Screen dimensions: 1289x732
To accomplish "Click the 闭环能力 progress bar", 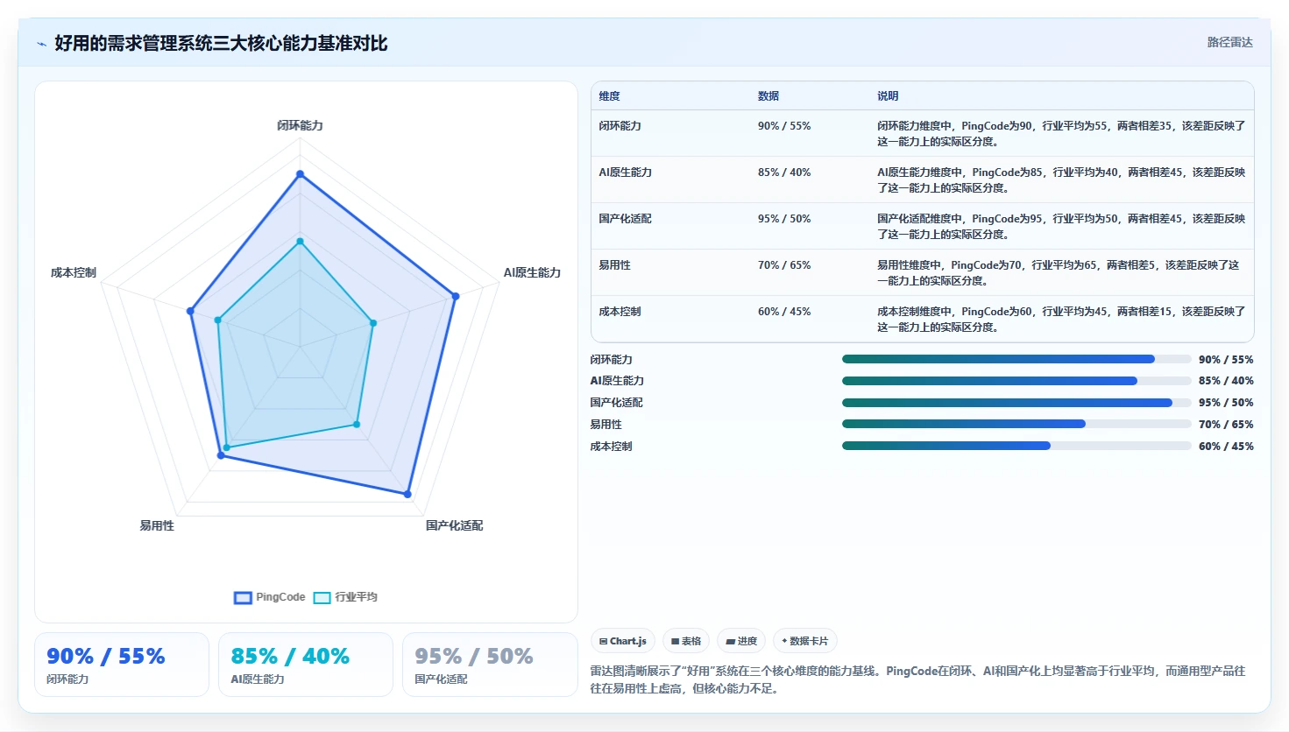I will click(1016, 359).
